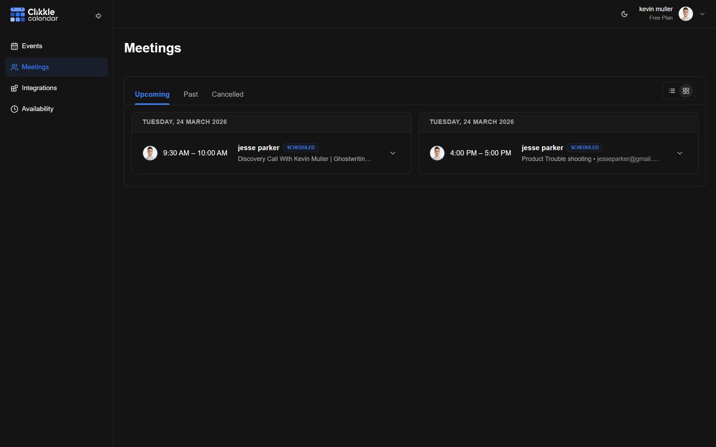Click the Discovery Call meeting title
The width and height of the screenshot is (716, 447).
coord(304,159)
